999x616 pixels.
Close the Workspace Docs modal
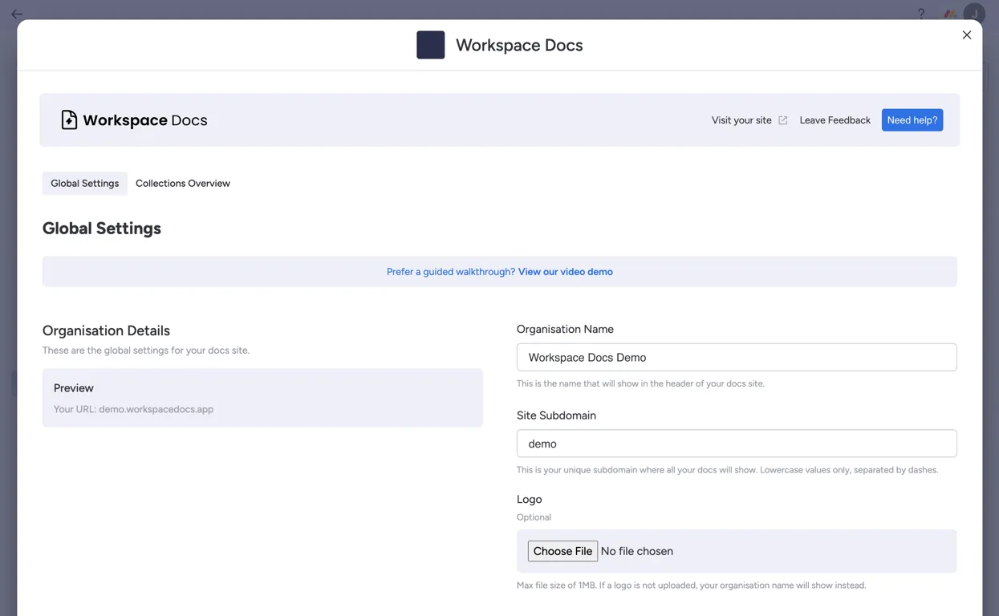click(967, 35)
